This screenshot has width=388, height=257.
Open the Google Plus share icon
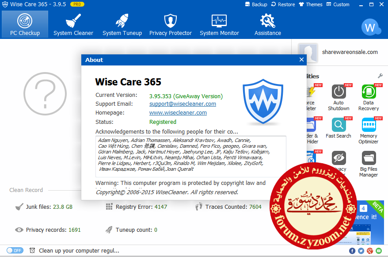pyautogui.click(x=370, y=251)
